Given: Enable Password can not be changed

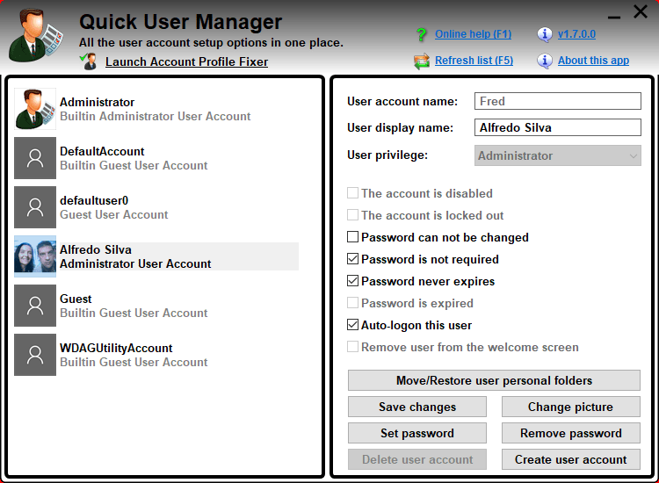Looking at the screenshot, I should click(353, 237).
